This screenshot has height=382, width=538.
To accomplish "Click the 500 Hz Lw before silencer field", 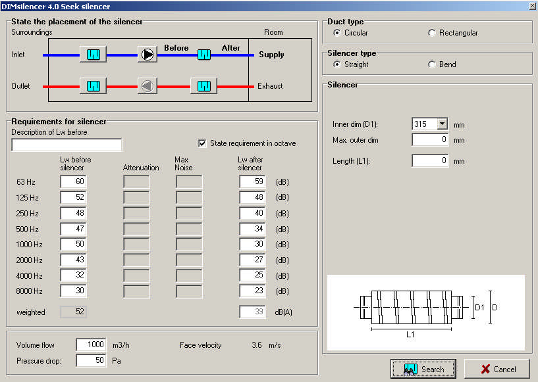I will (74, 229).
